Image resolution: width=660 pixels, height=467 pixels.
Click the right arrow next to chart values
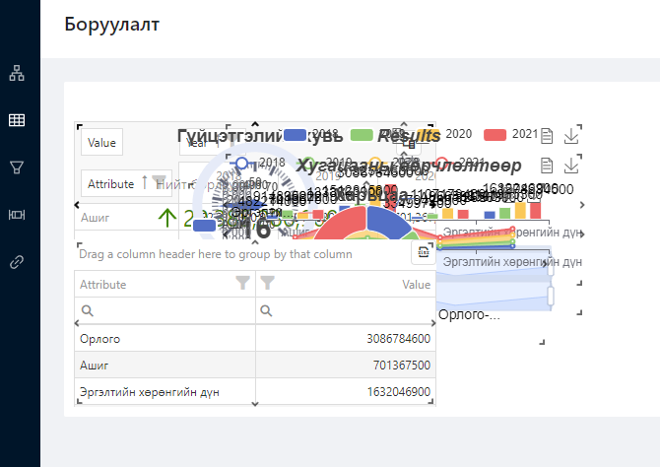pyautogui.click(x=582, y=205)
